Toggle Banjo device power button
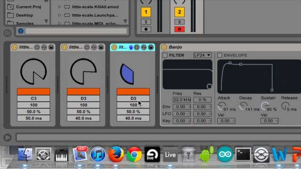The width and height of the screenshot is (301, 169). click(164, 47)
